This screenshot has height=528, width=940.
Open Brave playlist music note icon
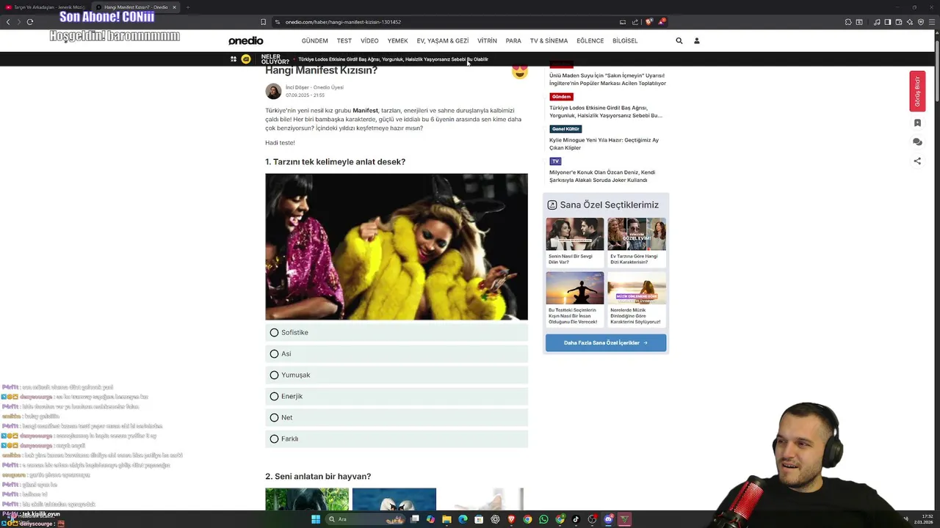(877, 22)
